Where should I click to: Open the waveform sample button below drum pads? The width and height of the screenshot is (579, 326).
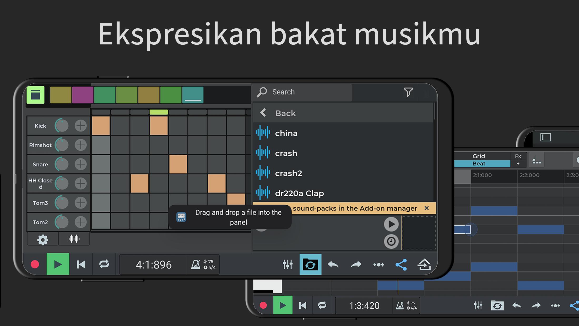click(x=74, y=239)
